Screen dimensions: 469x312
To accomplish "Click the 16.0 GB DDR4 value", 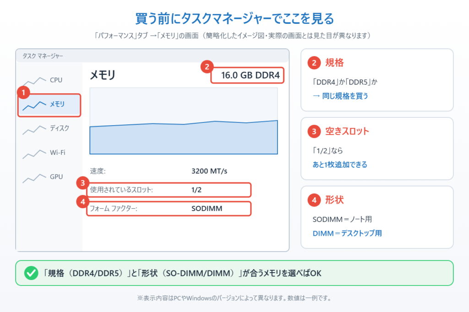I will click(x=251, y=75).
